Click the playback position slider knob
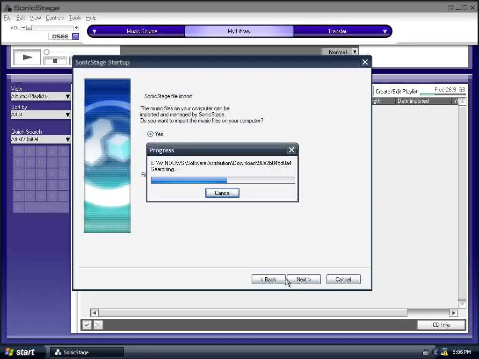Viewport: 479px width, 359px height. pyautogui.click(x=46, y=52)
